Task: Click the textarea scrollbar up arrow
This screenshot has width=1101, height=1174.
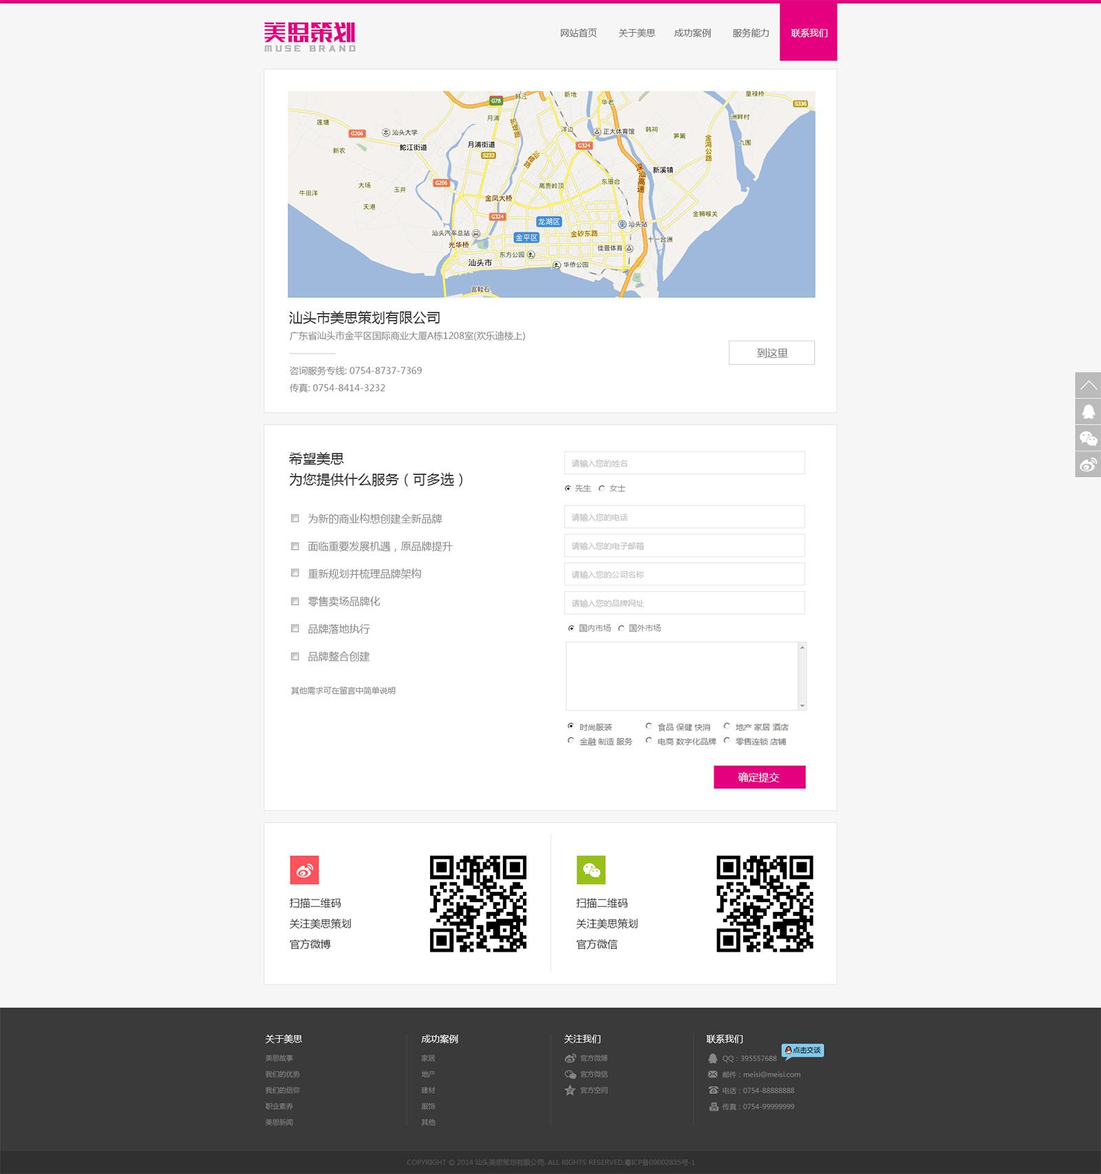Action: tap(802, 648)
